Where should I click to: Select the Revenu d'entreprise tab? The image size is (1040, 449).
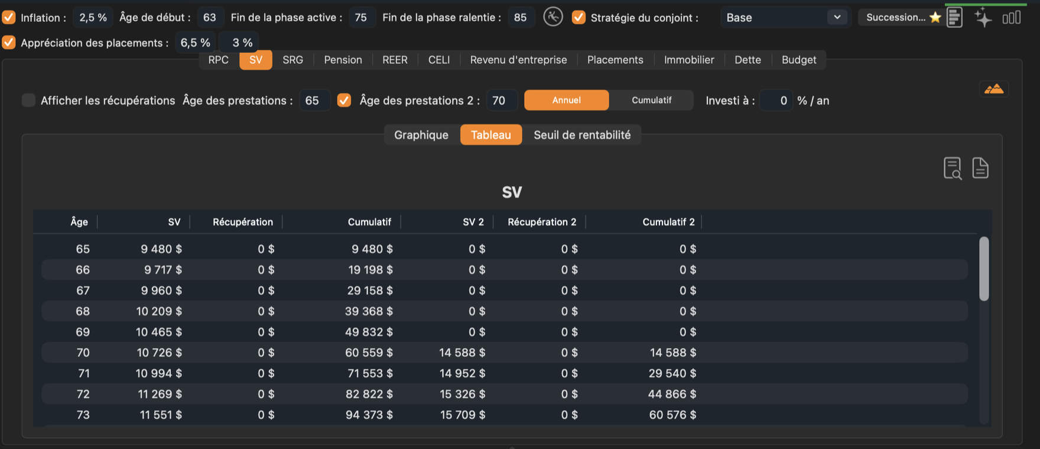tap(519, 60)
